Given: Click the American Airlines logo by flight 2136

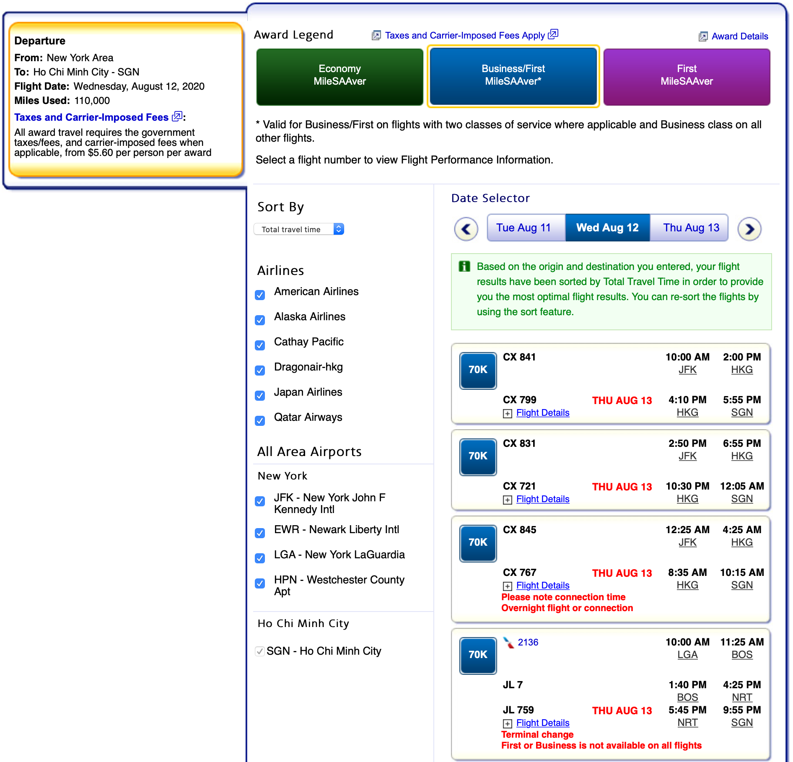Looking at the screenshot, I should click(x=509, y=643).
